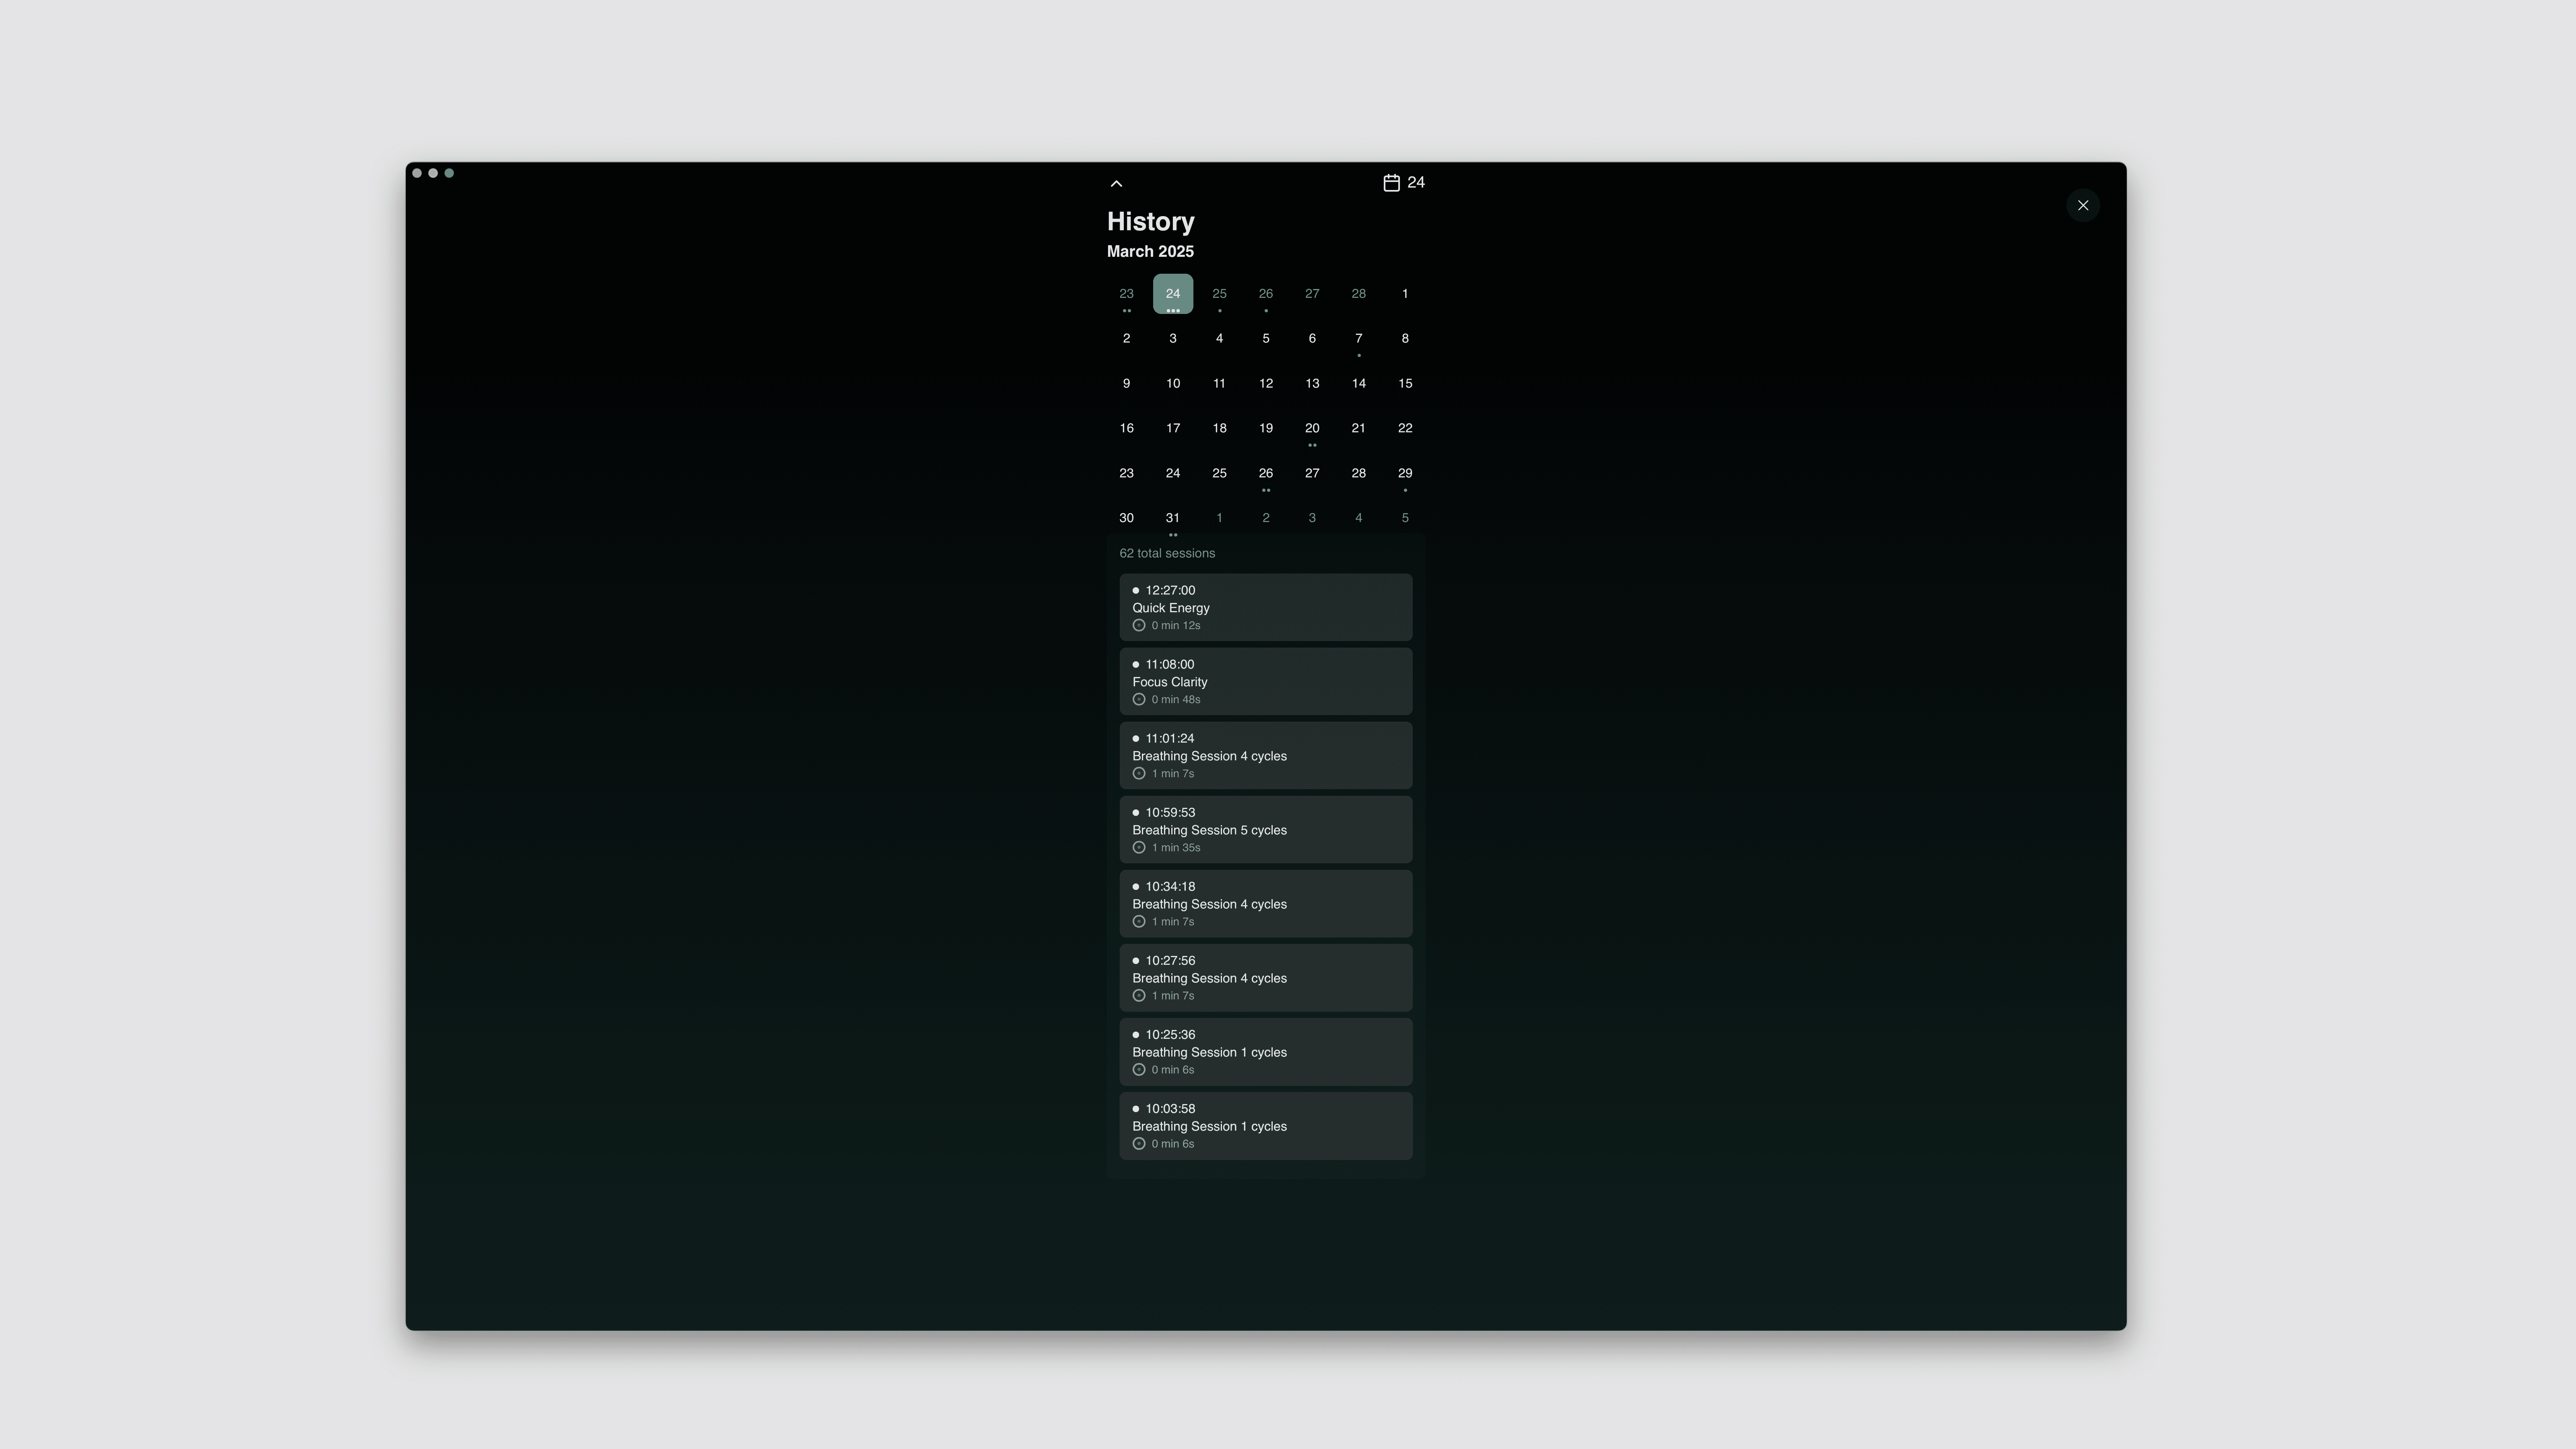Open the Focus Clarity session entry
The height and width of the screenshot is (1449, 2576).
[x=1265, y=681]
